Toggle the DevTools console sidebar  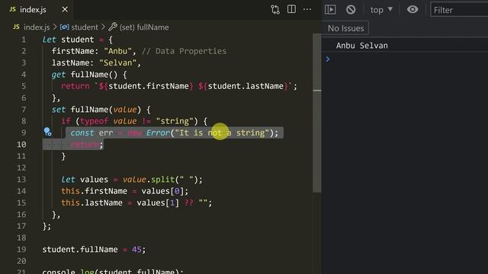click(x=330, y=10)
